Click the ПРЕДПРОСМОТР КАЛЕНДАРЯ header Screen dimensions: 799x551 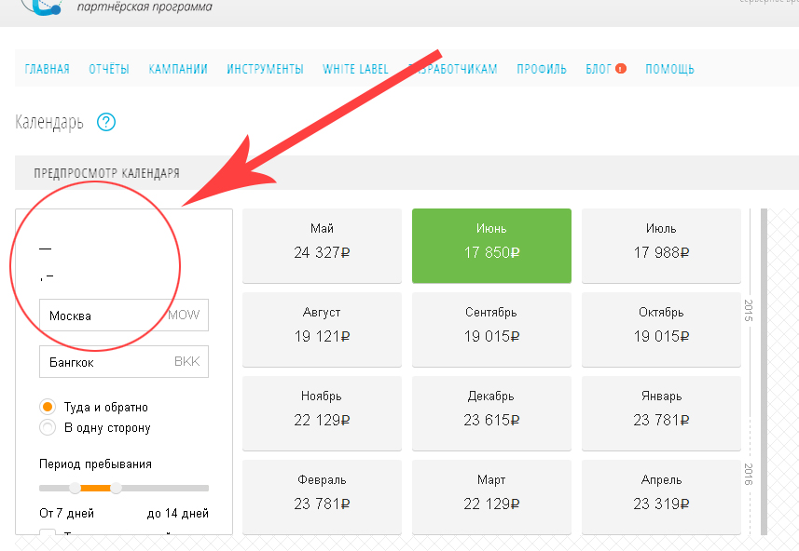(107, 173)
